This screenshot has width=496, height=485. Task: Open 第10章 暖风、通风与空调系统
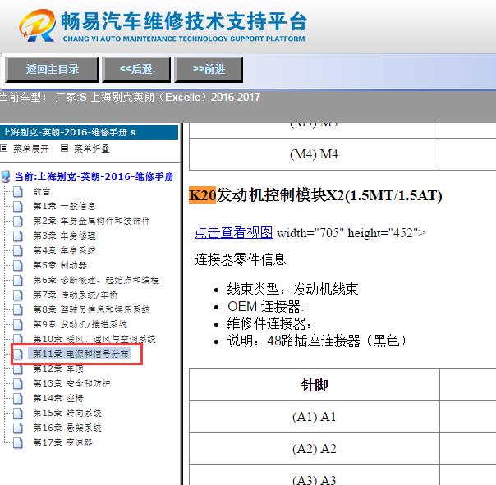click(x=94, y=339)
